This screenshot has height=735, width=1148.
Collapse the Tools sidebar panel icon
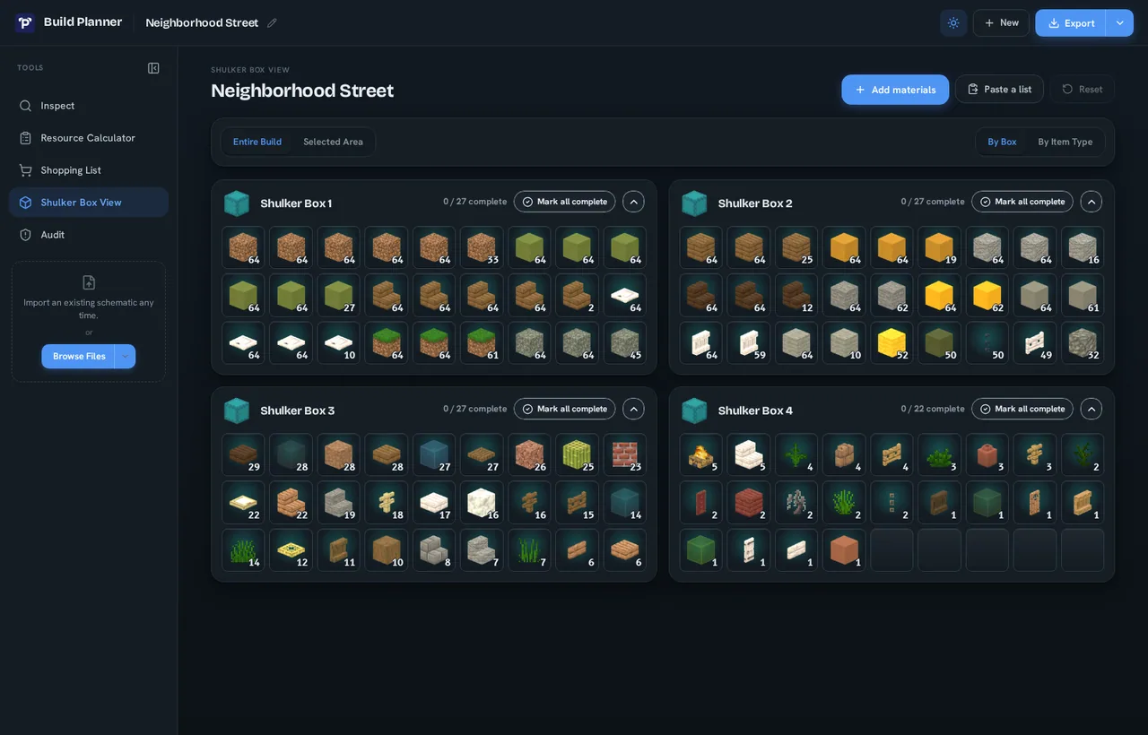click(x=153, y=68)
